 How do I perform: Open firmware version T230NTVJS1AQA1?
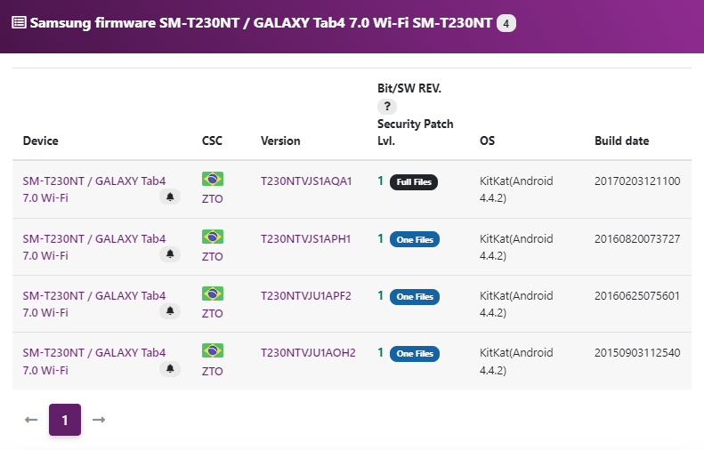coord(306,181)
